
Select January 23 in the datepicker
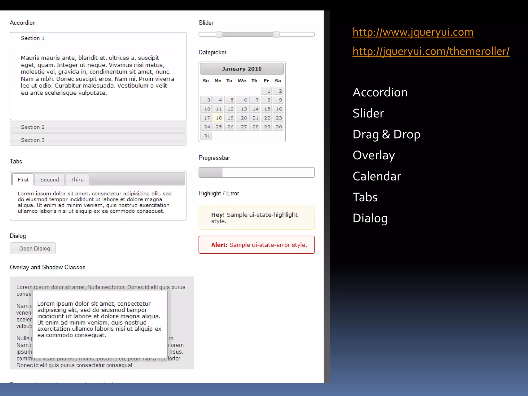(278, 118)
